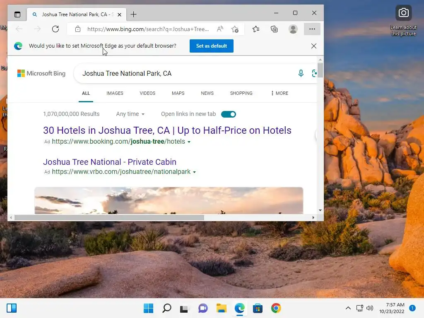The image size is (424, 318).
Task: Open Bing visual search icon
Action: (314, 73)
